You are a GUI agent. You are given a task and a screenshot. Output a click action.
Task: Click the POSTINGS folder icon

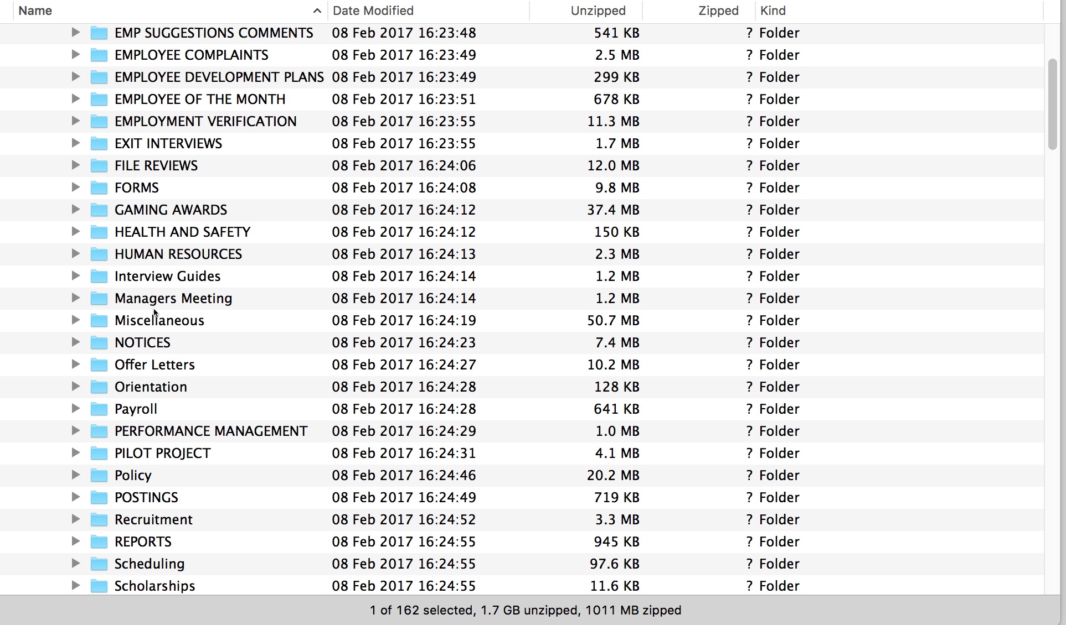pyautogui.click(x=99, y=498)
